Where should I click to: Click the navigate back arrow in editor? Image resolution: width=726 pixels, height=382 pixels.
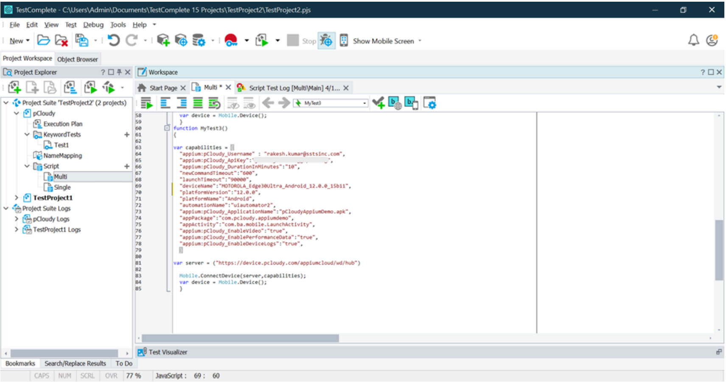[268, 103]
